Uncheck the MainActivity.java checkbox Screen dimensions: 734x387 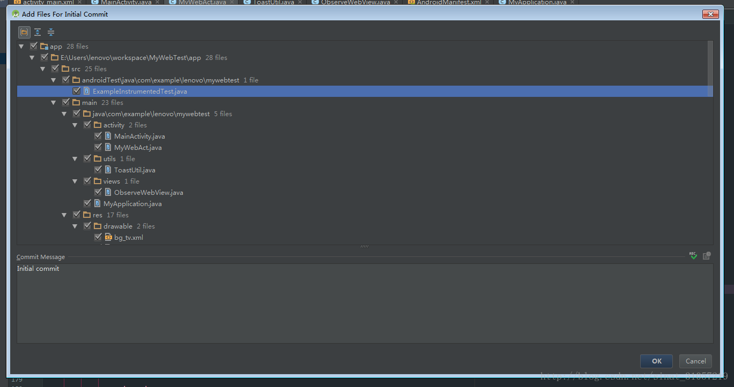coord(98,136)
